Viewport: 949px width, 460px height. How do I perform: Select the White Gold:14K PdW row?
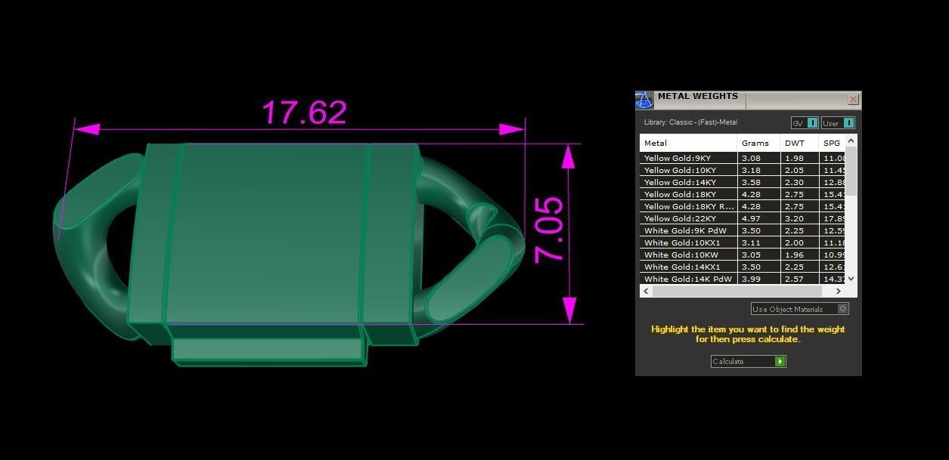(x=743, y=279)
